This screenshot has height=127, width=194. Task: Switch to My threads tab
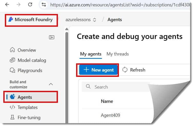pyautogui.click(x=118, y=54)
